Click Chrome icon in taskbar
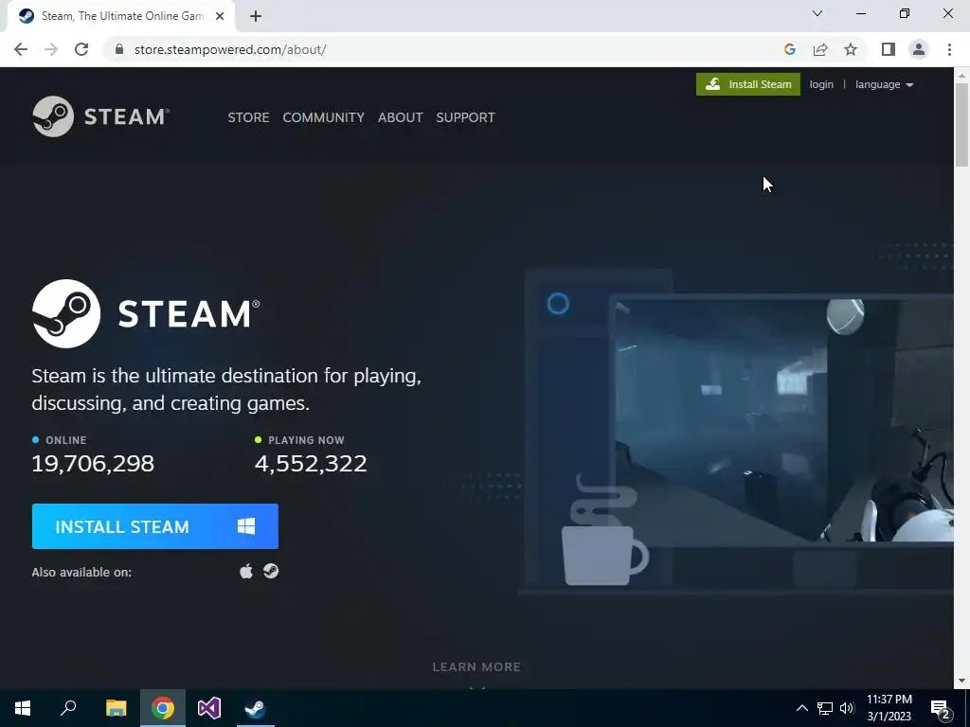The height and width of the screenshot is (727, 970). click(x=163, y=708)
